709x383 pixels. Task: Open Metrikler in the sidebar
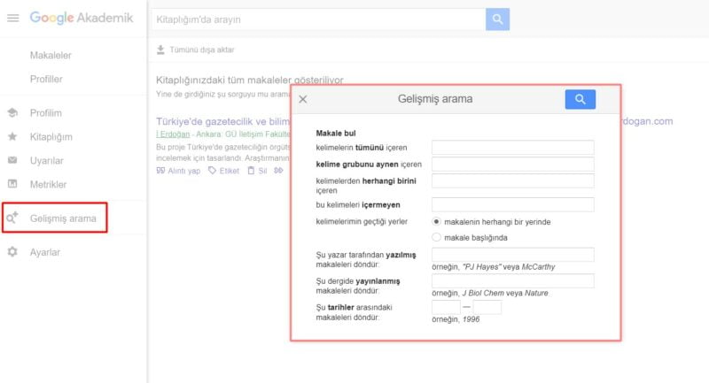coord(48,184)
